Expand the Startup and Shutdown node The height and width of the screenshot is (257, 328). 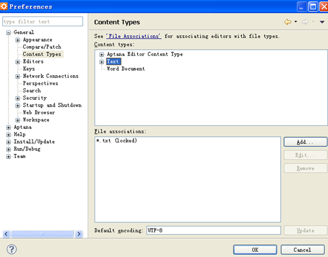tap(18, 105)
